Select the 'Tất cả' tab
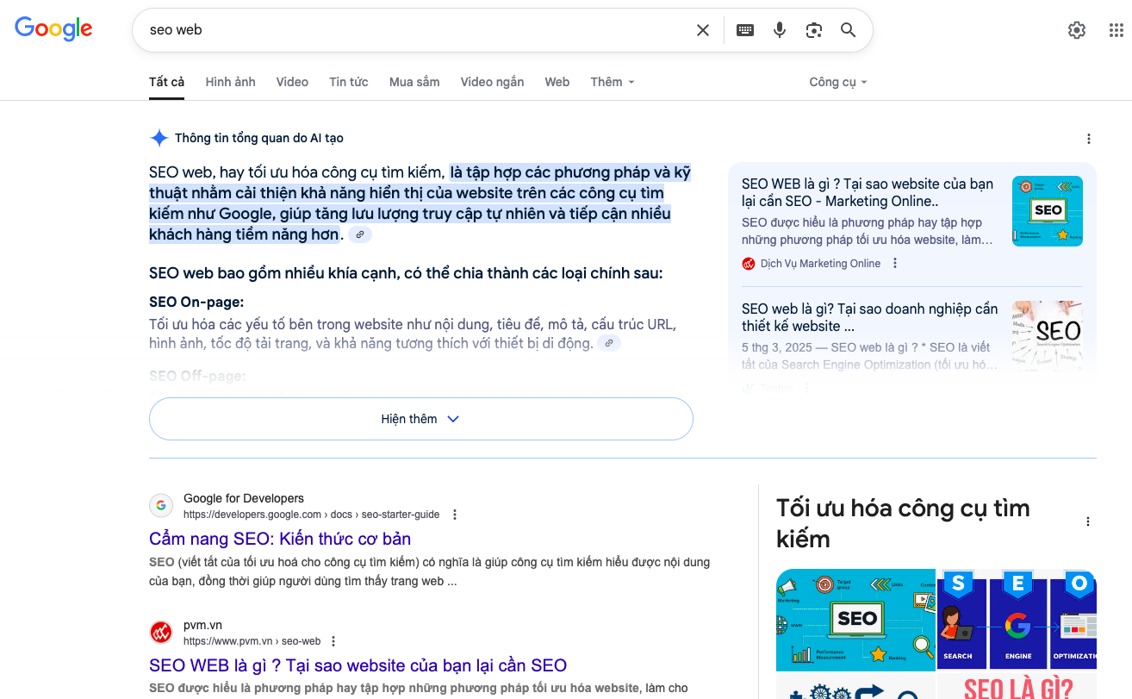The image size is (1132, 699). coord(166,82)
